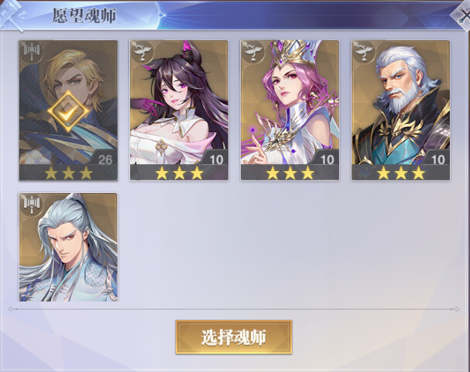Click class icon on blond man card
The width and height of the screenshot is (470, 372).
pyautogui.click(x=32, y=52)
